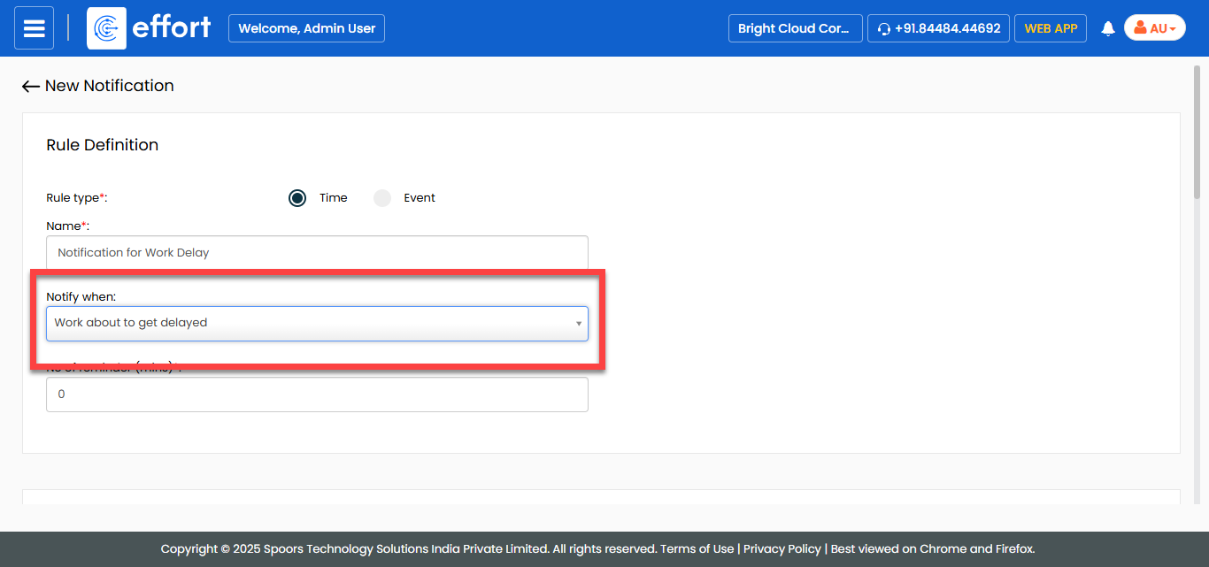Click the reminder minutes field showing 0
The image size is (1209, 567).
316,395
